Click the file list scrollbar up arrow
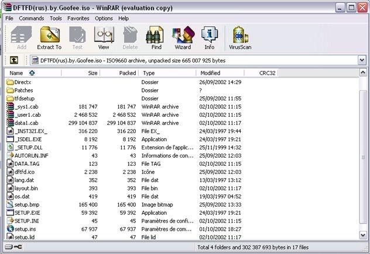370x254 pixels. 363,72
